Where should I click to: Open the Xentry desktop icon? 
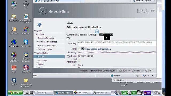14,82
